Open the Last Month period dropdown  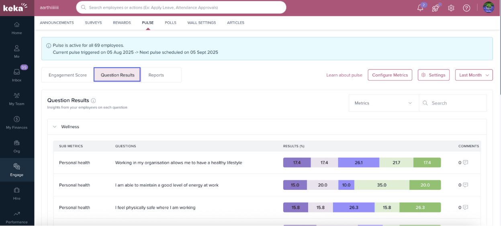[x=474, y=75]
